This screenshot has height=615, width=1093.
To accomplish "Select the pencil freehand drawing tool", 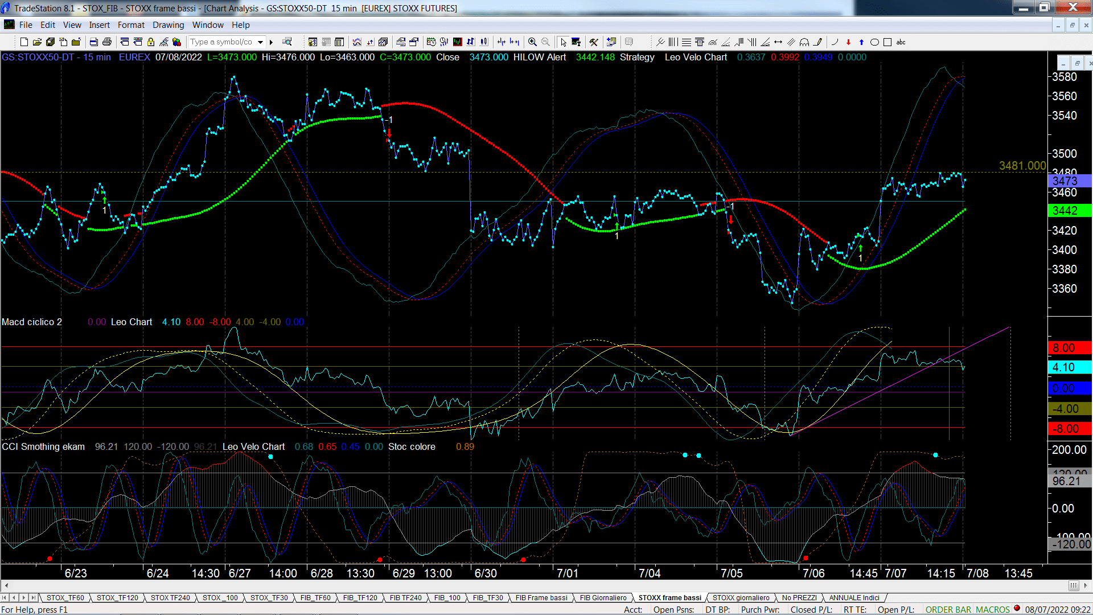I will click(817, 42).
